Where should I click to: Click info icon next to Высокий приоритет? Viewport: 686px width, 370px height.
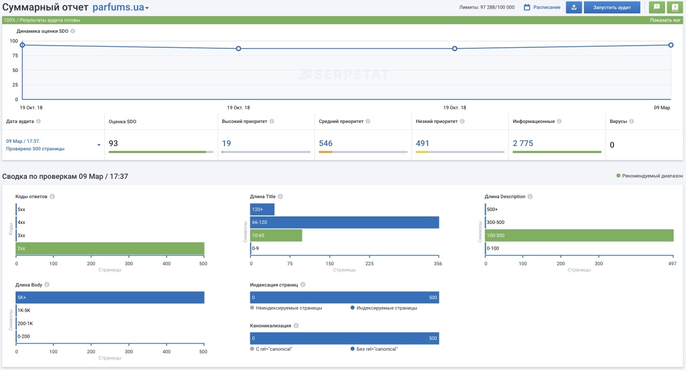[x=272, y=121]
